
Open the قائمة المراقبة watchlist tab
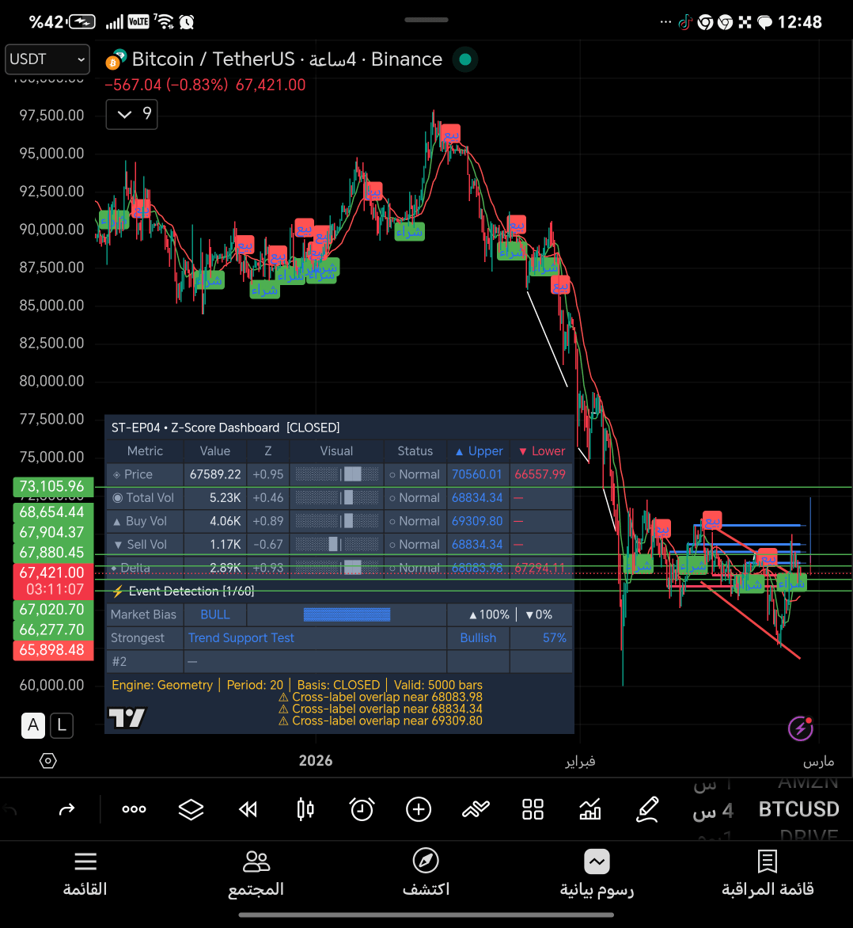[x=768, y=874]
